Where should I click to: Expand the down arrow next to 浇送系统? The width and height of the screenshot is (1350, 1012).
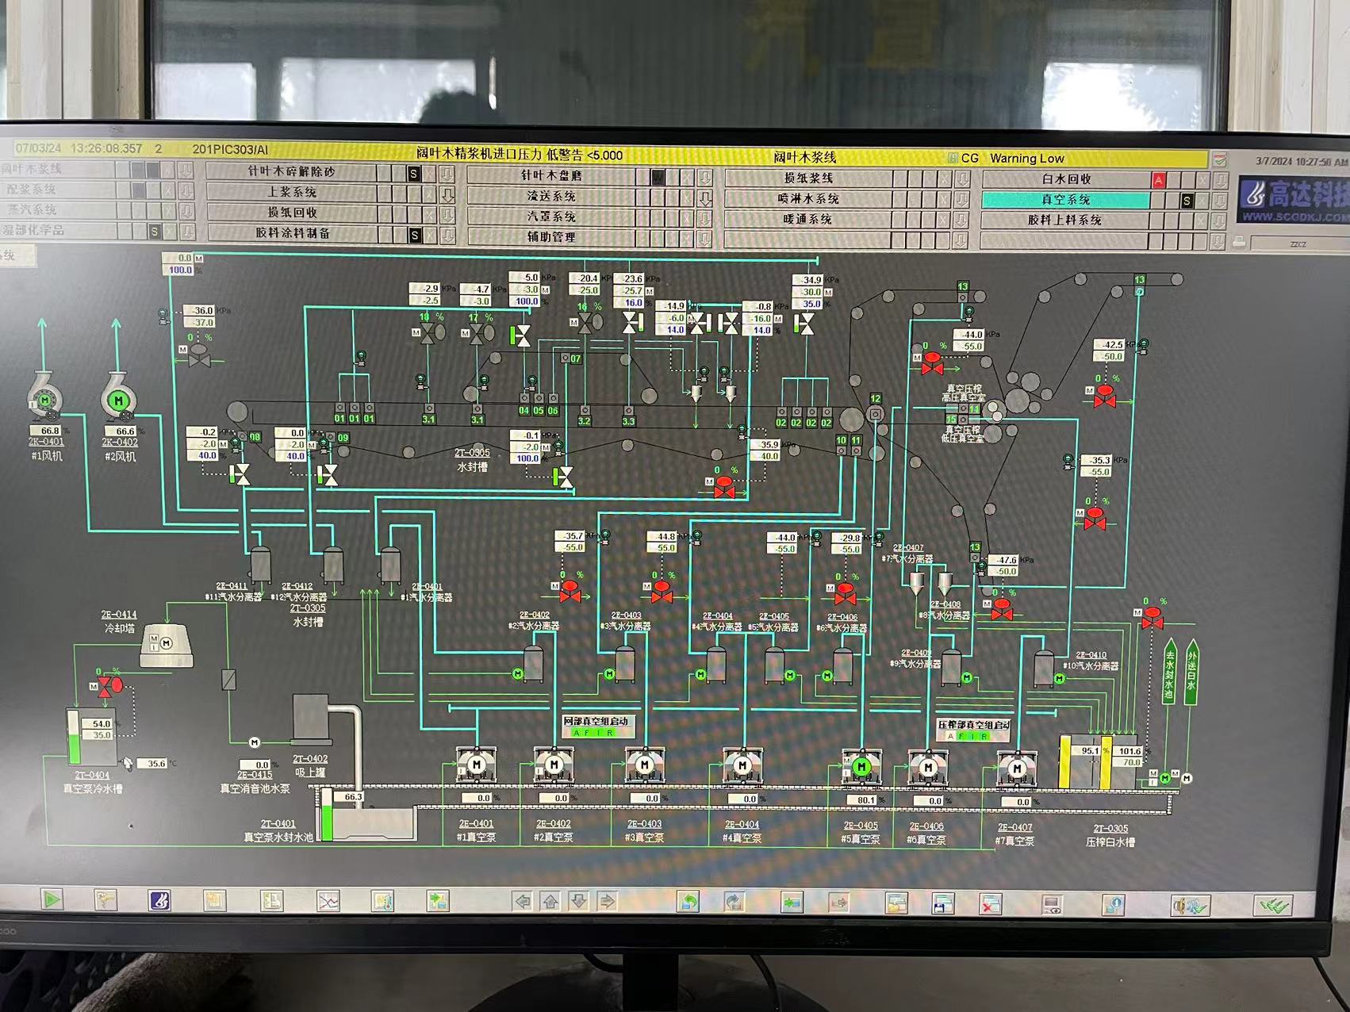704,197
